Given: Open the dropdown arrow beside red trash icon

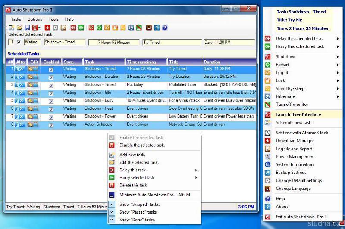Looking at the screenshot, I should [x=39, y=28].
